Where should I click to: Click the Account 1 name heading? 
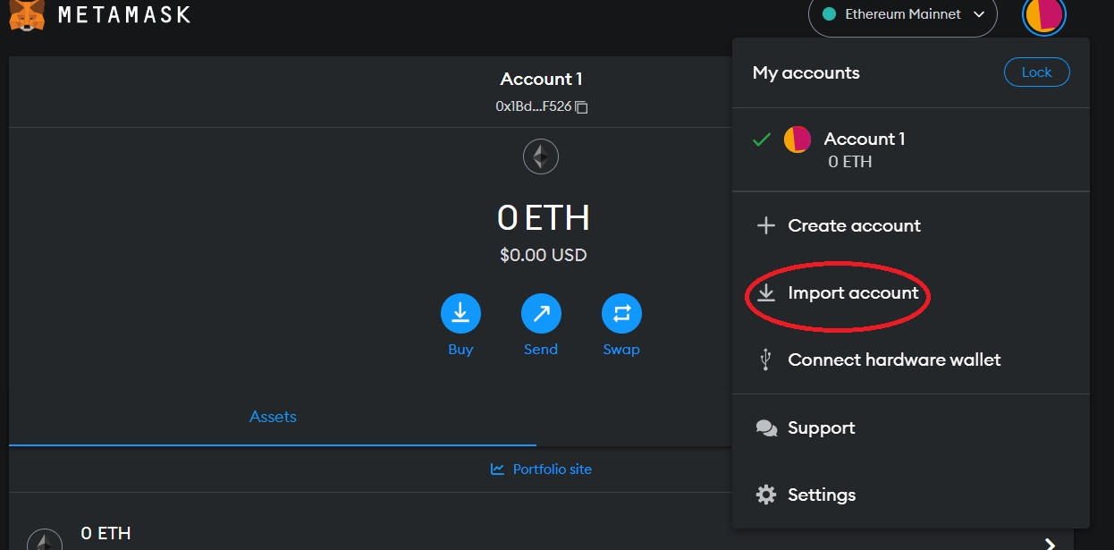tap(541, 80)
